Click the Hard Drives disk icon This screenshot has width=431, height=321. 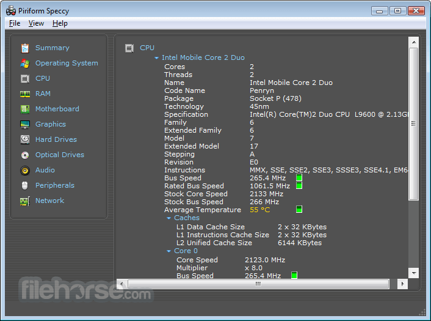click(x=25, y=139)
